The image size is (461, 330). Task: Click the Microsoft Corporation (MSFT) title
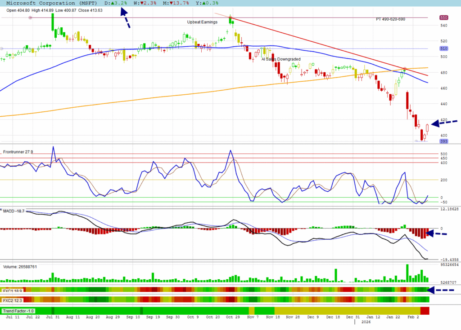click(50, 3)
